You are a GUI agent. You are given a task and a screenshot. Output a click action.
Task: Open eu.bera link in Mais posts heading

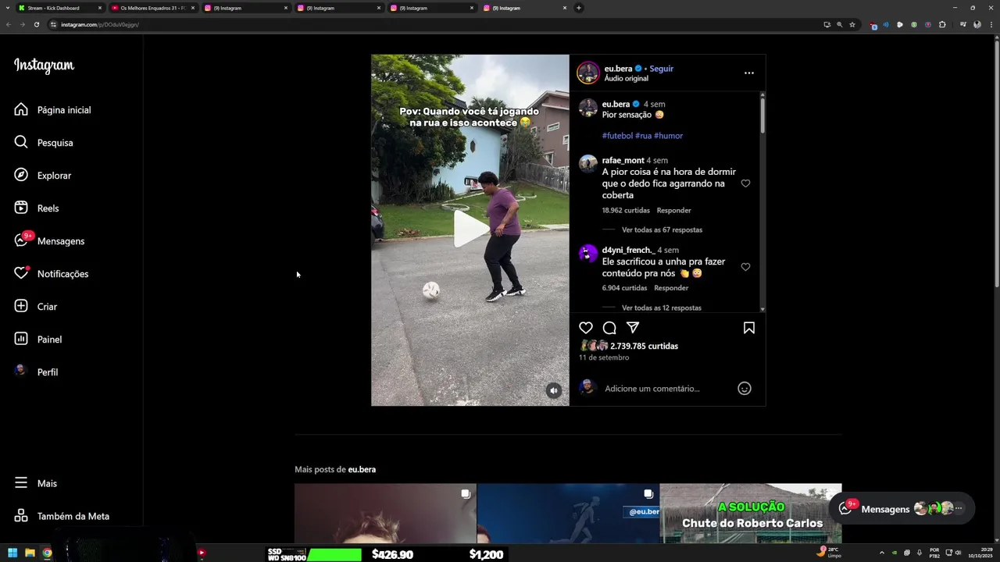pos(362,470)
